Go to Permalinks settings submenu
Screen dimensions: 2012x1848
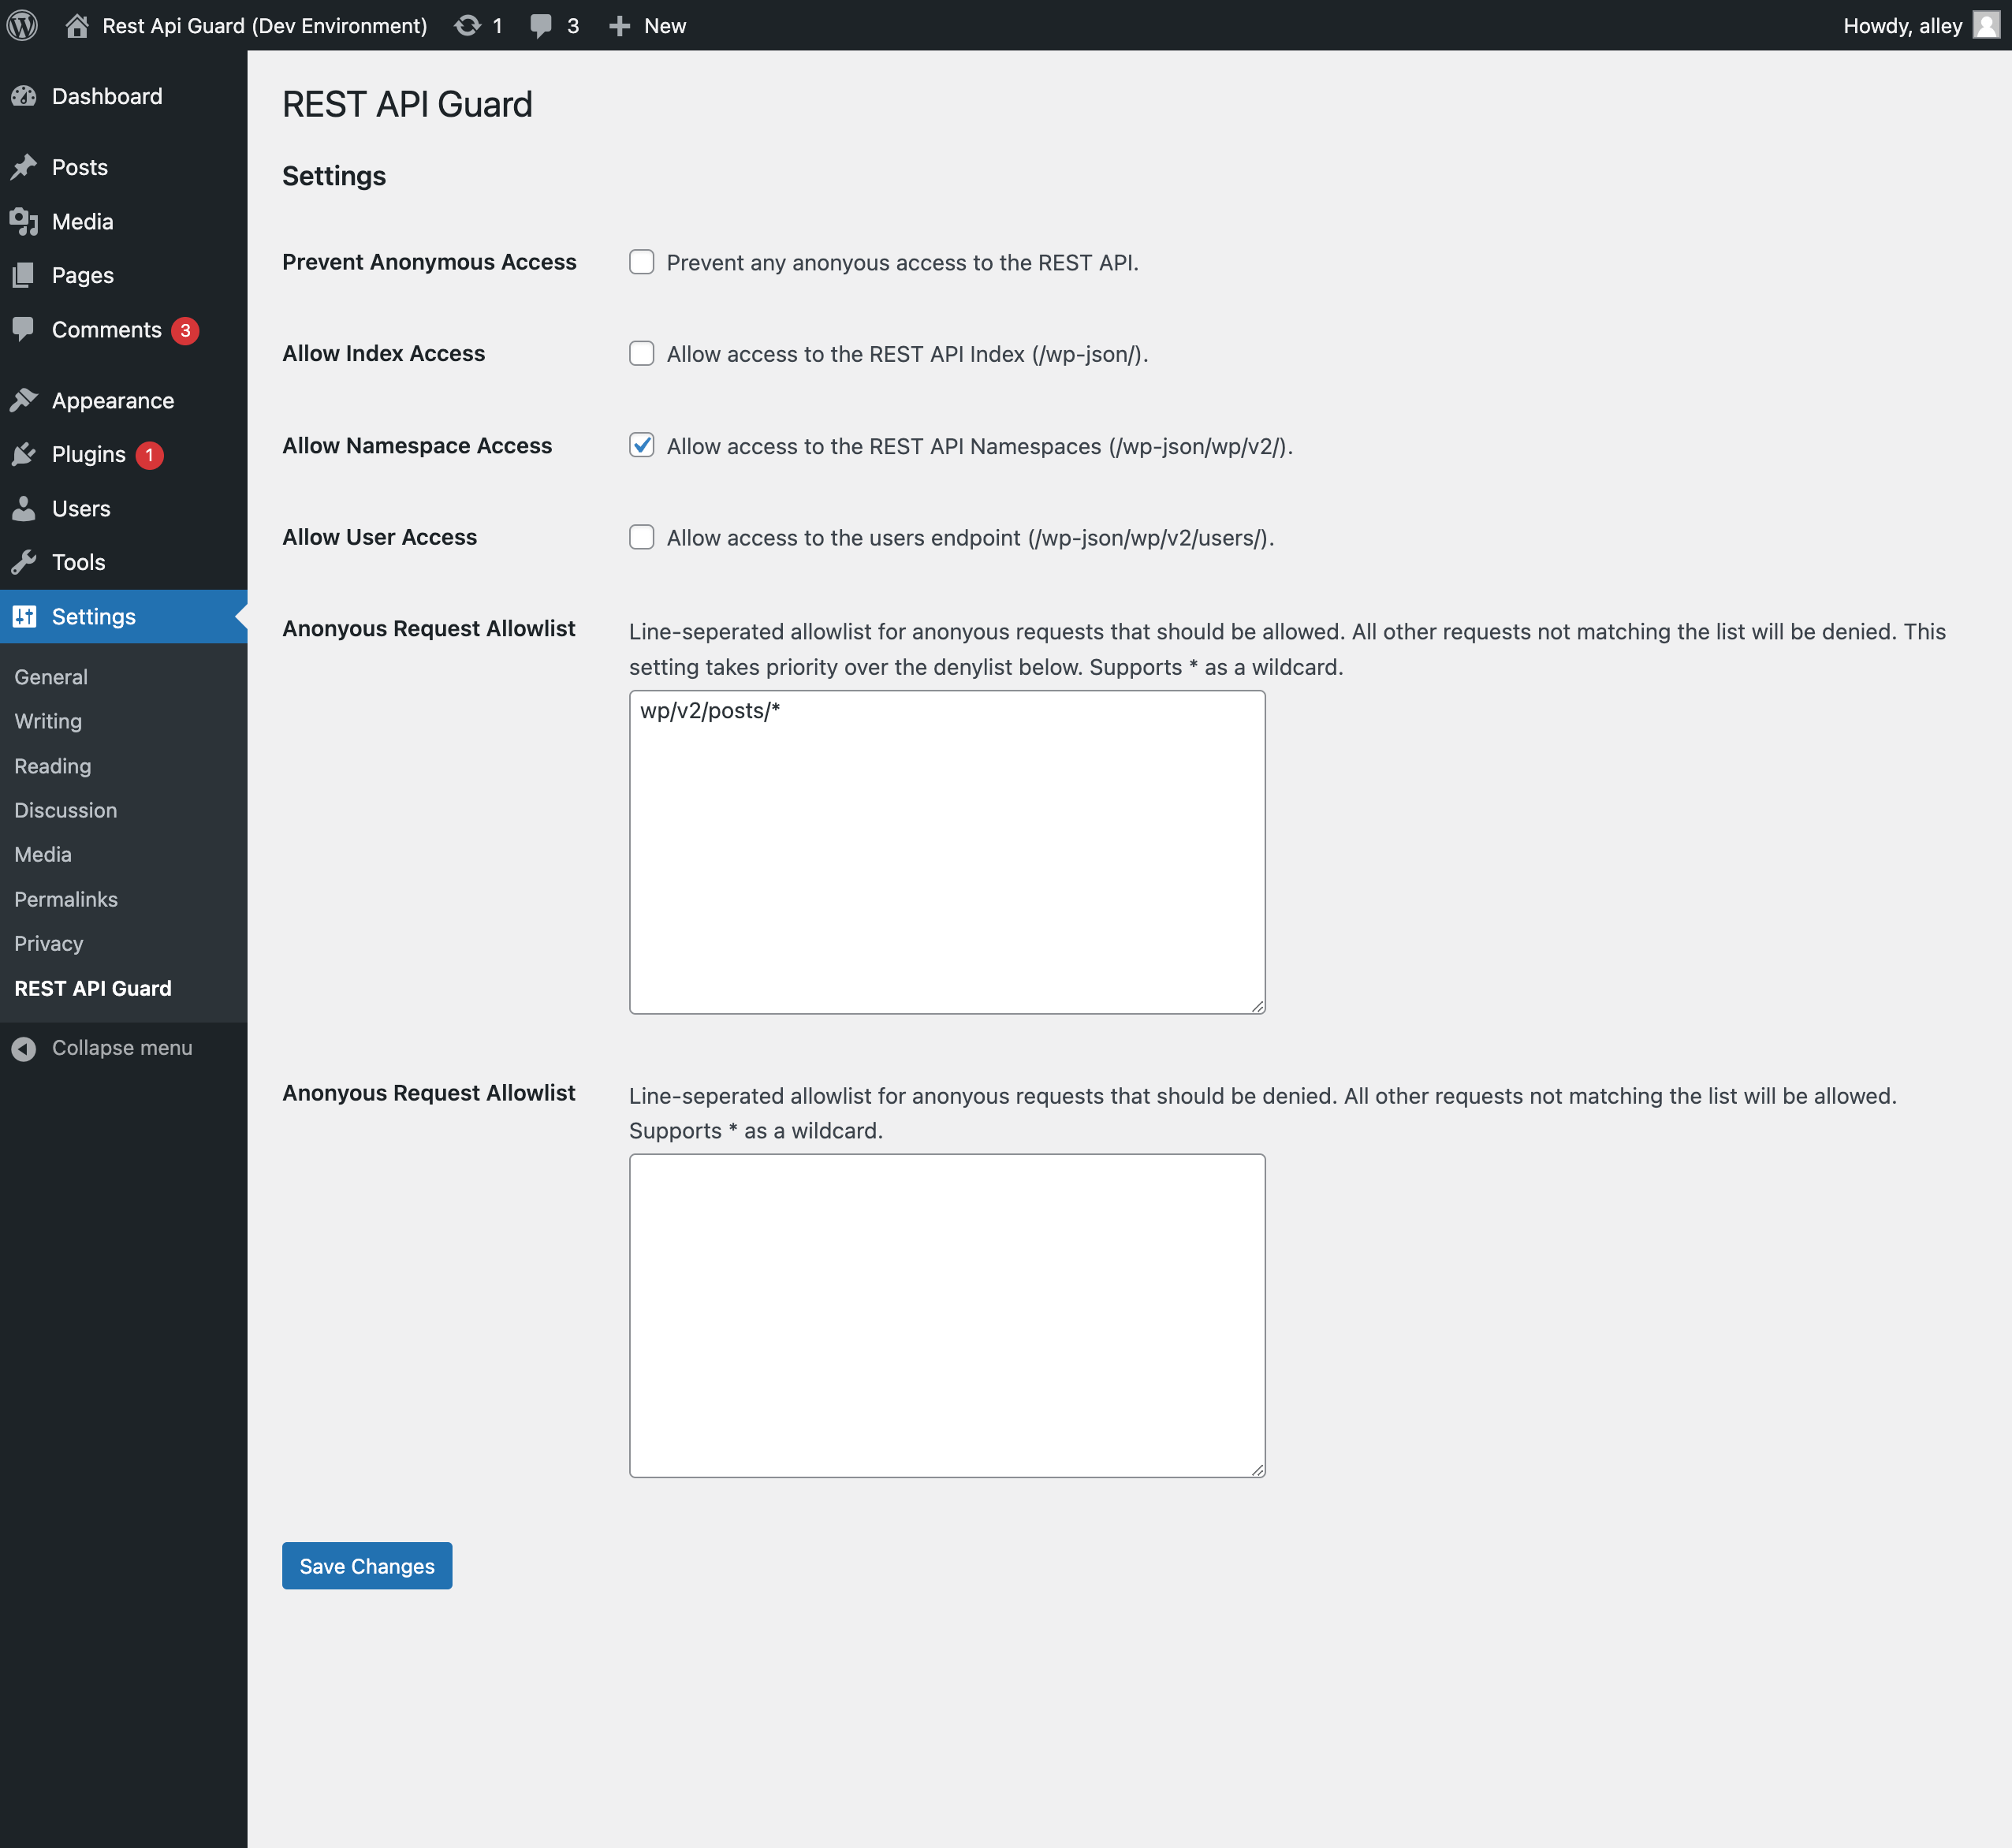pyautogui.click(x=66, y=899)
